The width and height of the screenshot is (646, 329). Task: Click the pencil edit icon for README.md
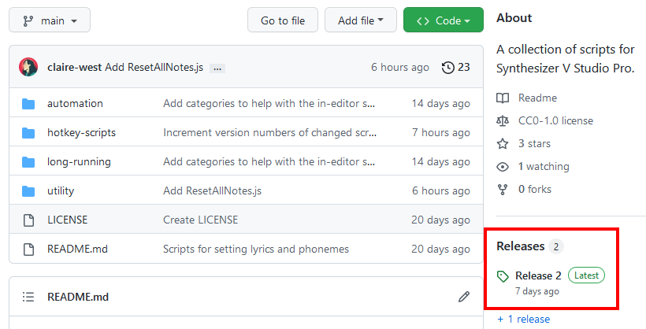tap(464, 297)
